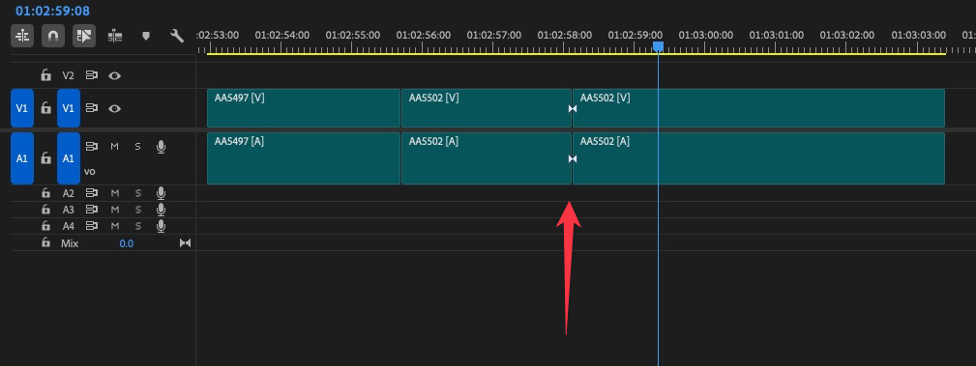Enable voice-over record on A2
976x366 pixels.
[x=161, y=193]
